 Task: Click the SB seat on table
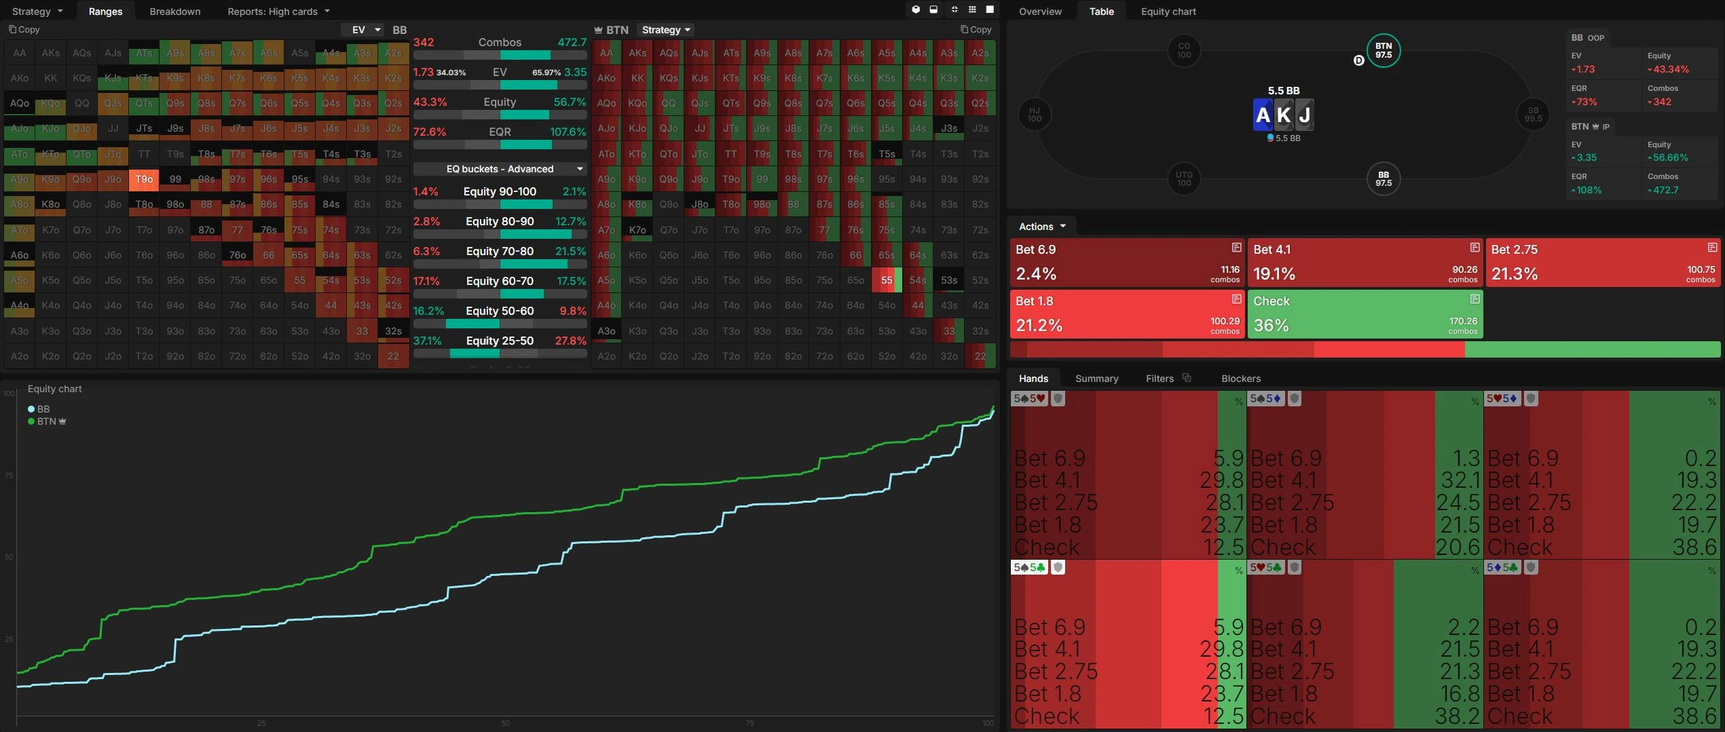(1534, 114)
